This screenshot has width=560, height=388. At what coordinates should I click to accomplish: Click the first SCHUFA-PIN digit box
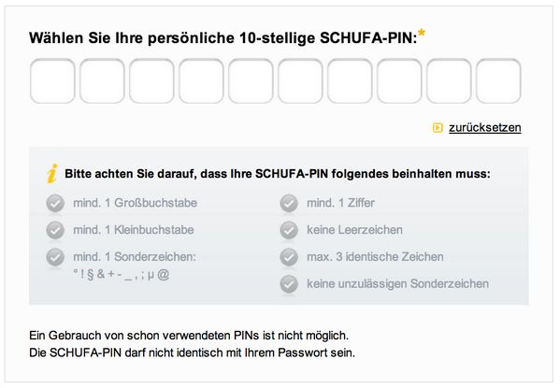click(x=52, y=81)
